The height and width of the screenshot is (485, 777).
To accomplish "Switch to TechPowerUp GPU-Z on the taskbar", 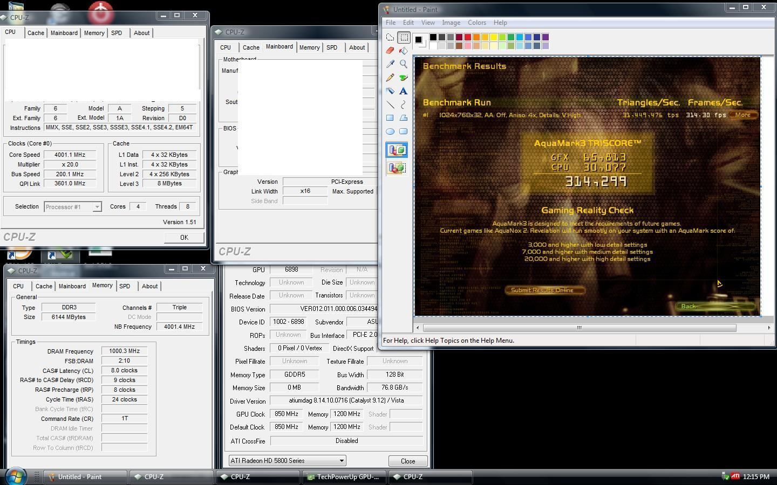I will click(344, 477).
